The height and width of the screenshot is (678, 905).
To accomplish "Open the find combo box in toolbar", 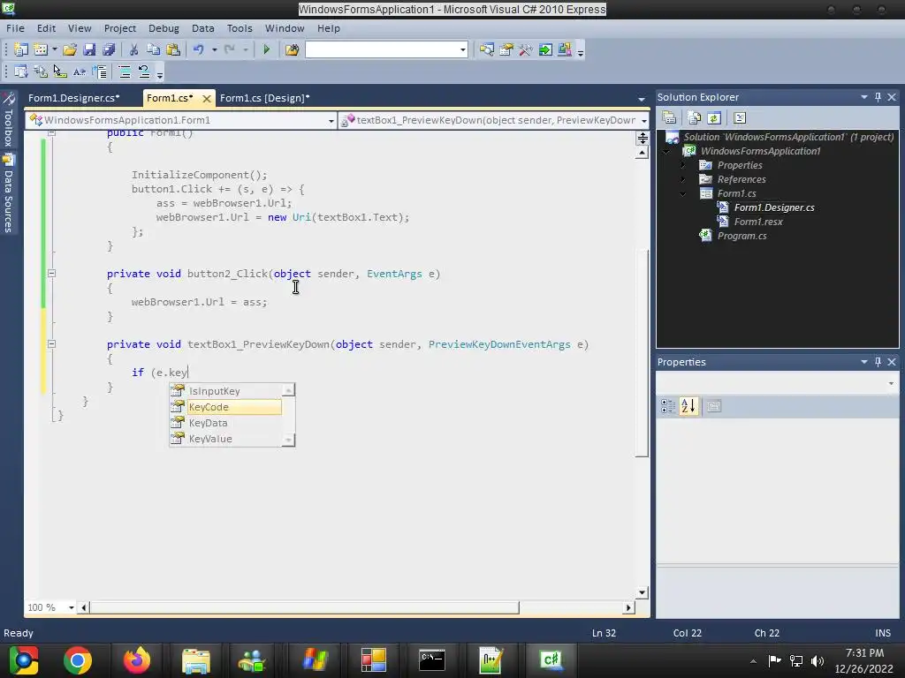I will 463,50.
